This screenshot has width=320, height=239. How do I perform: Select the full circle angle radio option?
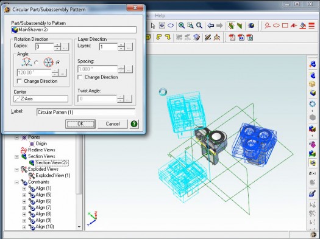point(58,63)
